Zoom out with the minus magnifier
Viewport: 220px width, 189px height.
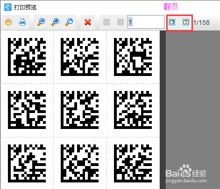[x=41, y=22]
